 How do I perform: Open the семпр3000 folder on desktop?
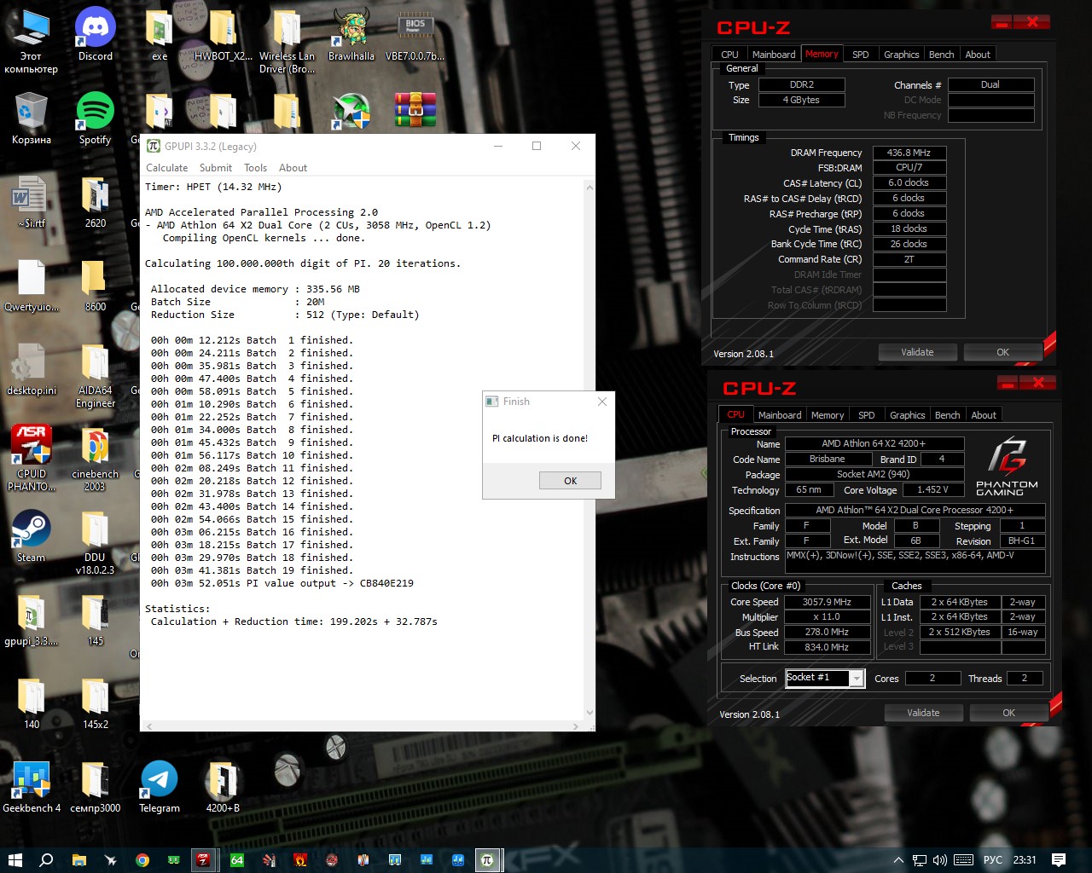(96, 787)
